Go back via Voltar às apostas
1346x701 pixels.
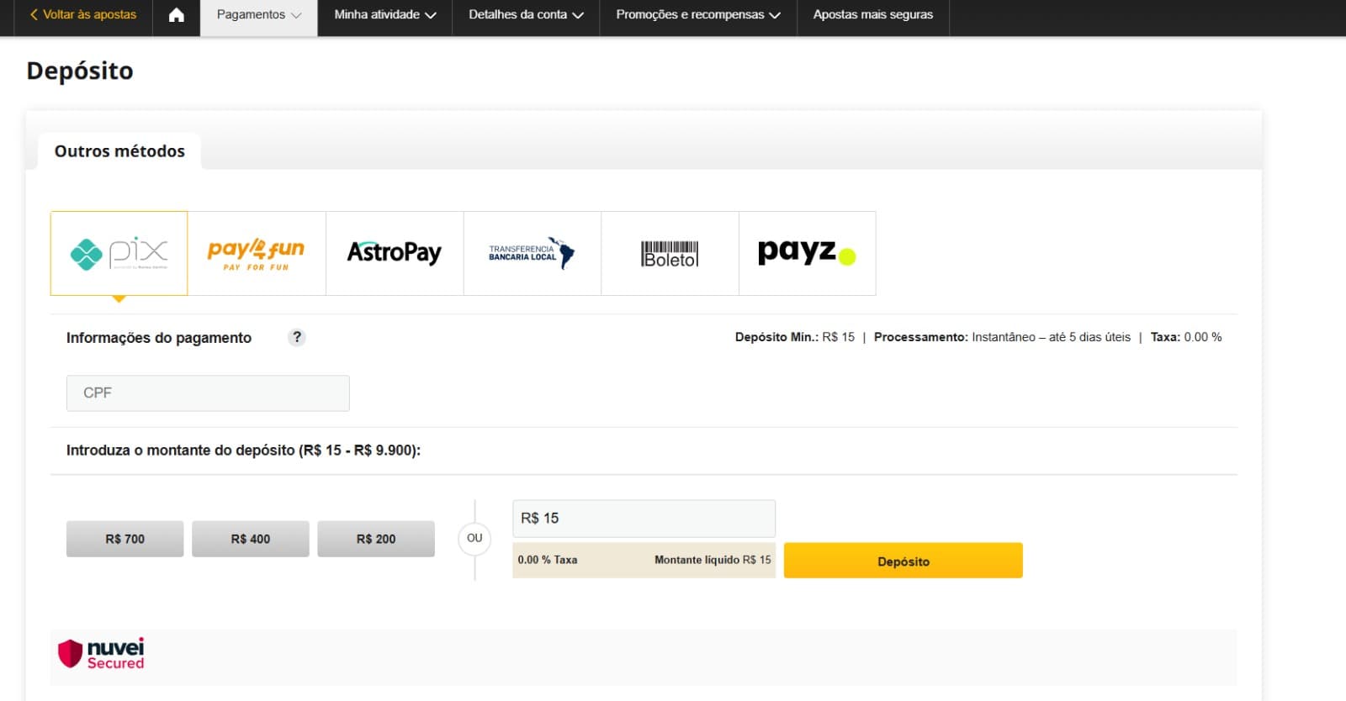pyautogui.click(x=82, y=15)
